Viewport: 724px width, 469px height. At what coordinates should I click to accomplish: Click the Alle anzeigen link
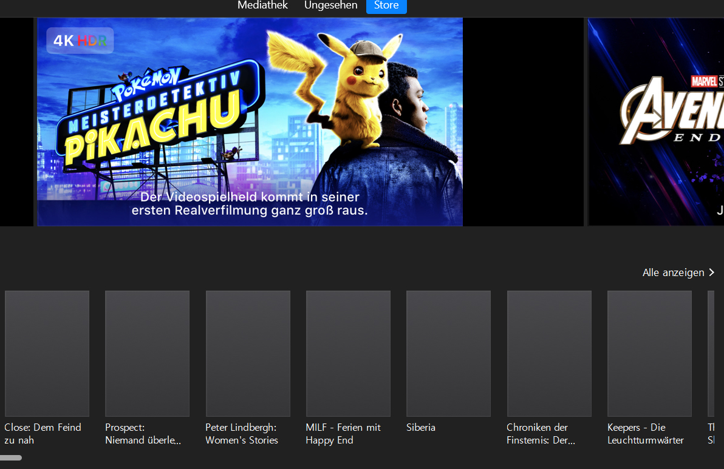pos(673,272)
